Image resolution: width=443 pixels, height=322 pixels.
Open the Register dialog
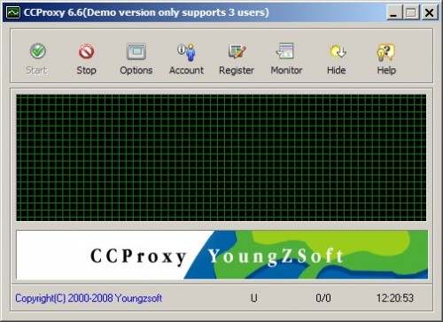(237, 58)
